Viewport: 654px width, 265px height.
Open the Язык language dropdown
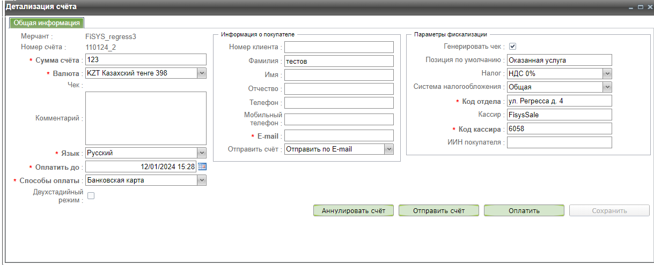(202, 153)
